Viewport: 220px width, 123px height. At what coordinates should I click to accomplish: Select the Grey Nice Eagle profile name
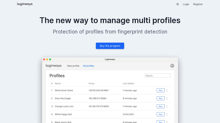click(63, 98)
